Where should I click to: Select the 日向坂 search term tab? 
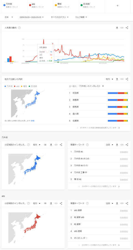(92, 6)
